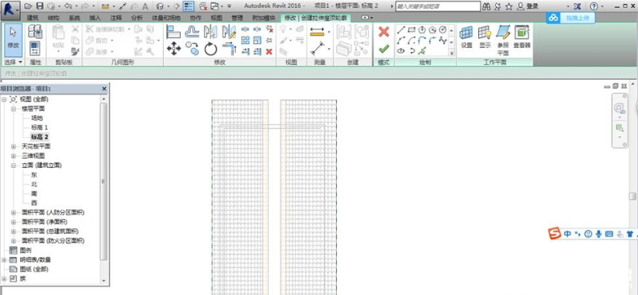Screen dimensions: 638x295
Task: Click the green checkmark Finish Edit Mode
Action: (x=383, y=49)
